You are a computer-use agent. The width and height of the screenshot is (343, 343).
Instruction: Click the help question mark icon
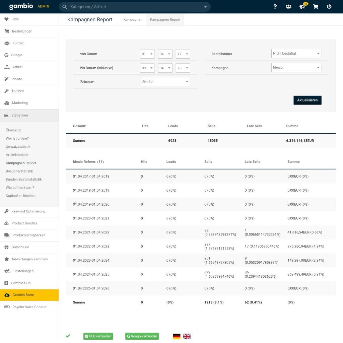click(x=275, y=7)
